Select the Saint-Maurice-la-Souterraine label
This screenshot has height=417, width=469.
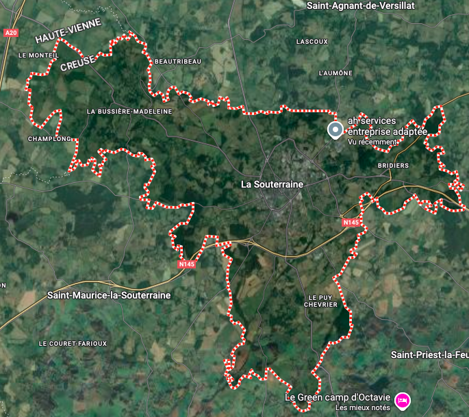[x=109, y=295]
